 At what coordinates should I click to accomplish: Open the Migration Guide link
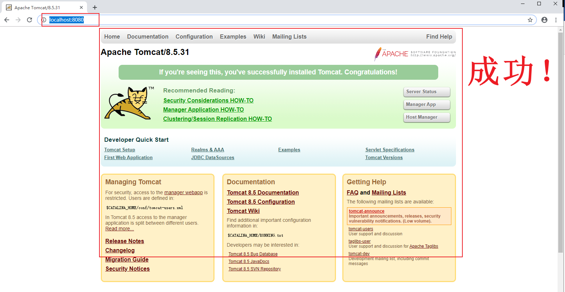click(x=127, y=259)
